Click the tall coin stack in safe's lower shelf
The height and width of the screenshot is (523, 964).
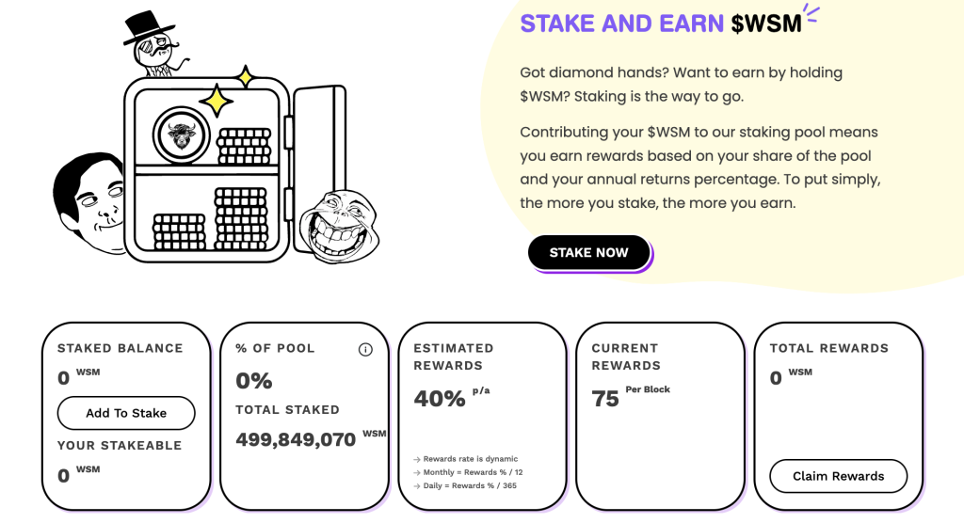pos(241,219)
